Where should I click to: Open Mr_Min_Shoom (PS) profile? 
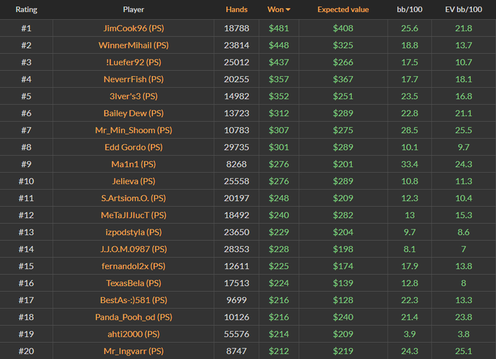click(x=133, y=130)
